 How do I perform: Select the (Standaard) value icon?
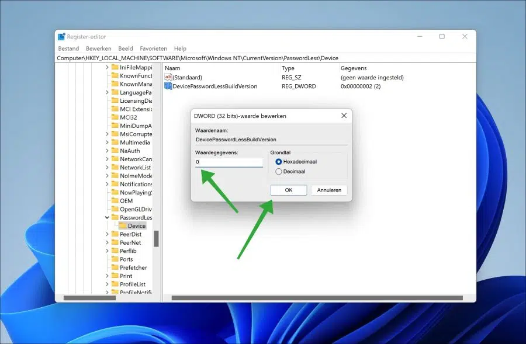pos(168,77)
